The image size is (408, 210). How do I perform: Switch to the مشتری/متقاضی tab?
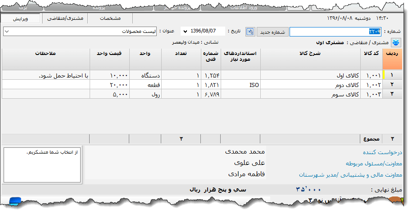click(x=65, y=18)
